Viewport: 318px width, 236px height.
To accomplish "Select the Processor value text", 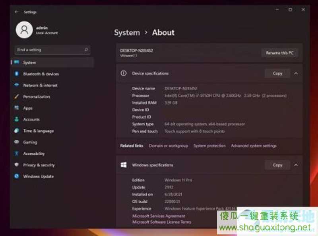I will point(225,96).
